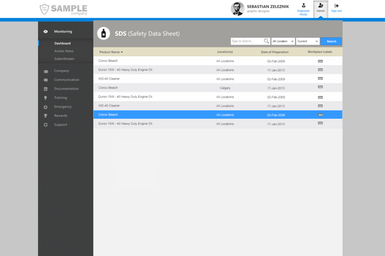Select Subordinates in the sidebar
The height and width of the screenshot is (256, 385).
64,59
